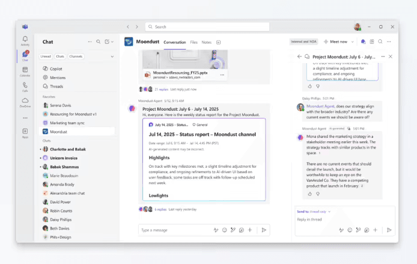This screenshot has height=264, width=417.
Task: Send the main channel message
Action: [264, 230]
